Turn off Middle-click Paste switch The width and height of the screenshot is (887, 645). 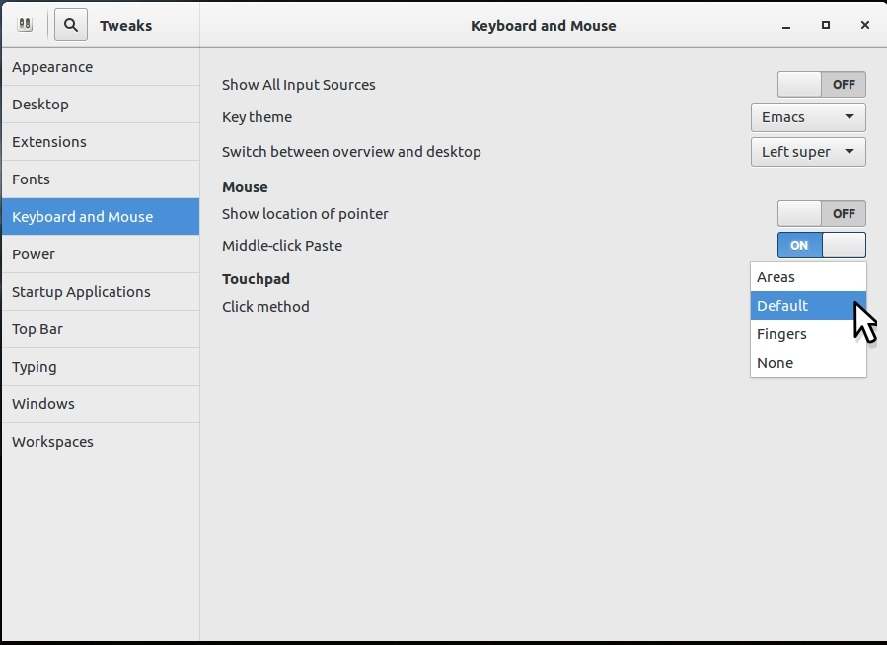[x=821, y=246]
